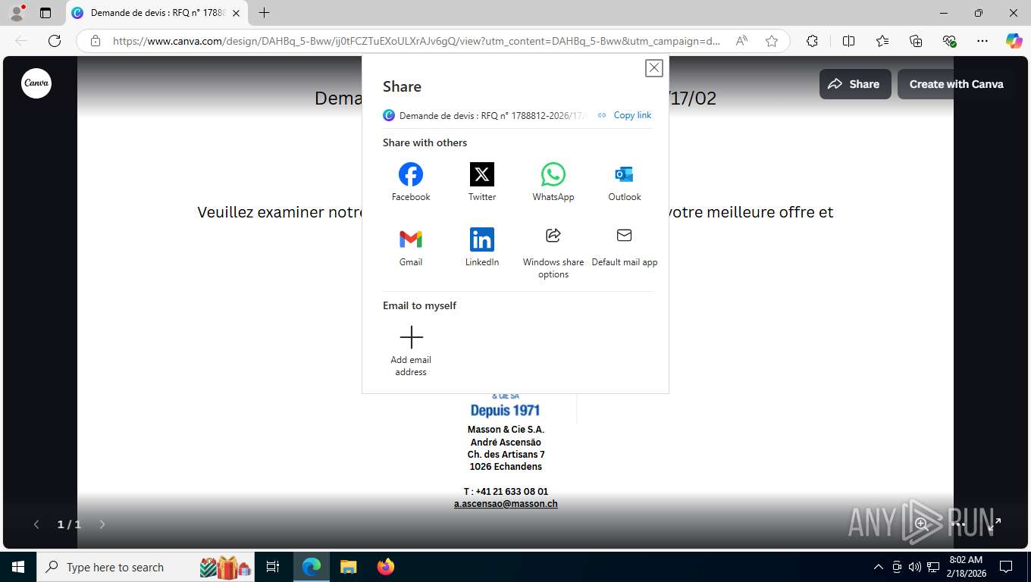
Task: Share the design via Outlook
Action: pos(625,182)
